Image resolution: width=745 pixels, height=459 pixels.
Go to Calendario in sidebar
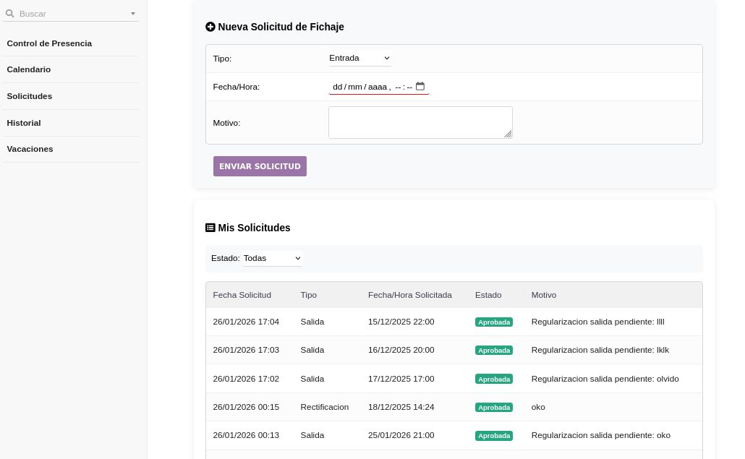[29, 69]
